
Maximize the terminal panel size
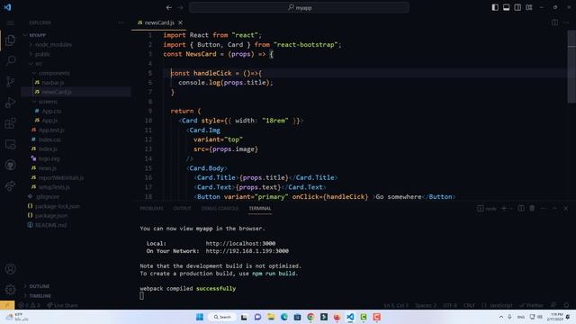[554, 208]
